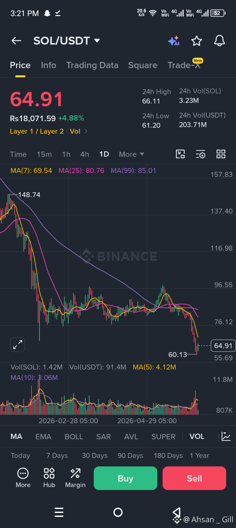Select the 1h timeframe
236x528 pixels.
tap(66, 154)
